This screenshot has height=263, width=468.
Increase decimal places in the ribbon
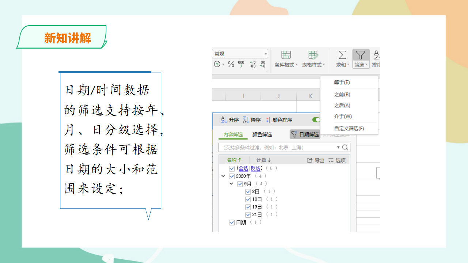[x=252, y=64]
